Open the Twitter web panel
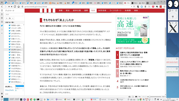The image size is (179, 101). pos(2,26)
